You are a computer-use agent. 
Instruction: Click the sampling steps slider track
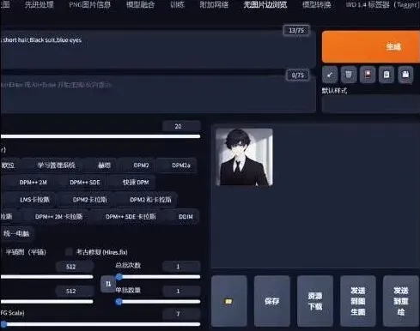point(100,136)
